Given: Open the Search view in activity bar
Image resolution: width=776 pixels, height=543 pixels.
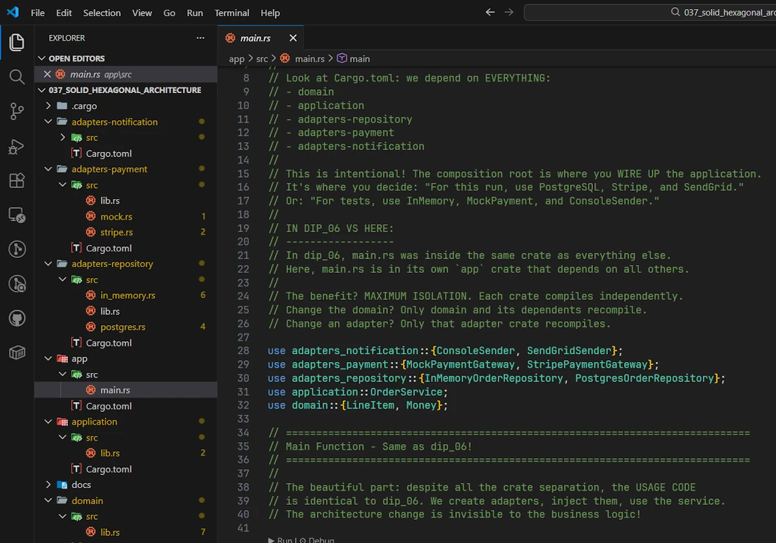Looking at the screenshot, I should (x=17, y=77).
